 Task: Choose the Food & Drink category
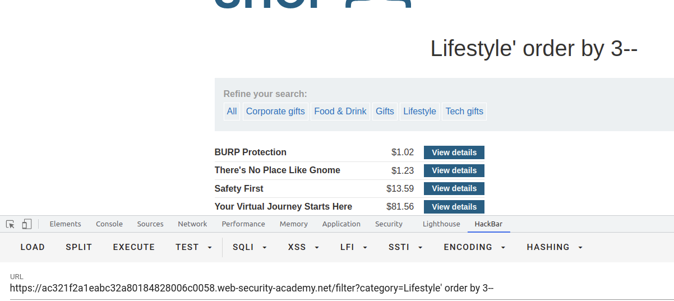[340, 112]
